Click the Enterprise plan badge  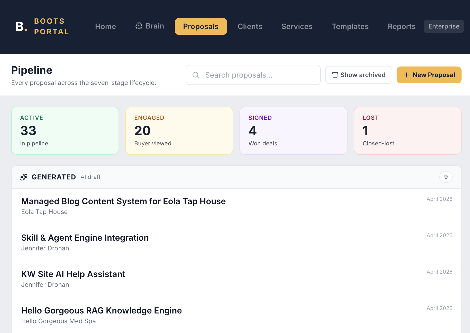pyautogui.click(x=444, y=26)
